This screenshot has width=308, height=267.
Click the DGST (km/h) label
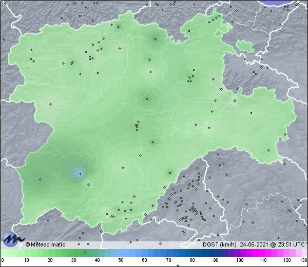219,244
